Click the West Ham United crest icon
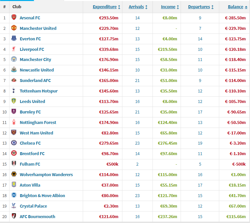250x223 pixels. coord(14,132)
